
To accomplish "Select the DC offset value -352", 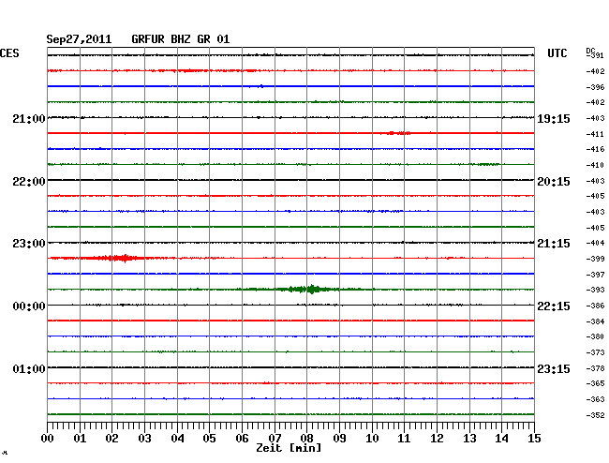I will click(595, 415).
